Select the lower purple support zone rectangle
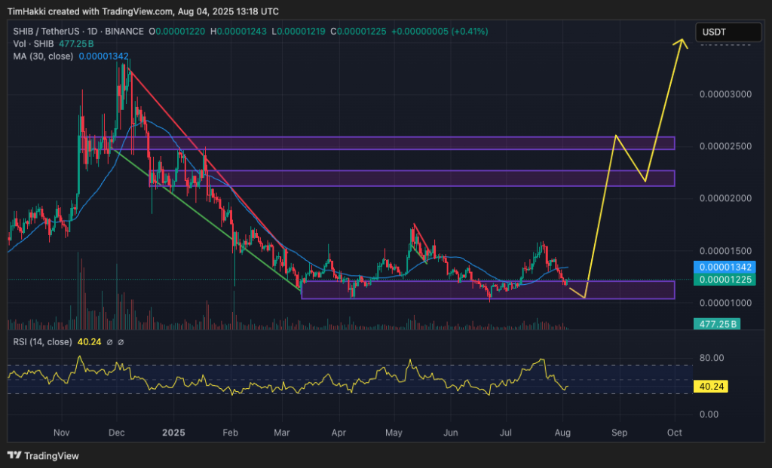772x468 pixels. click(641, 291)
